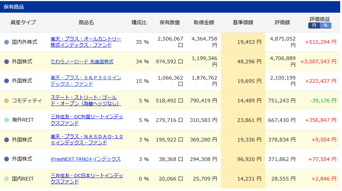Click the 790,419 円 acquisition amount cell
This screenshot has width=342, height=191.
pyautogui.click(x=203, y=101)
